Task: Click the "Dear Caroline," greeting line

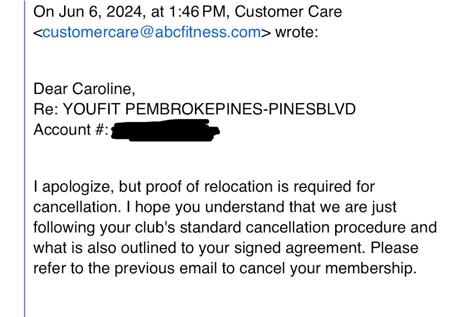Action: 84,88
